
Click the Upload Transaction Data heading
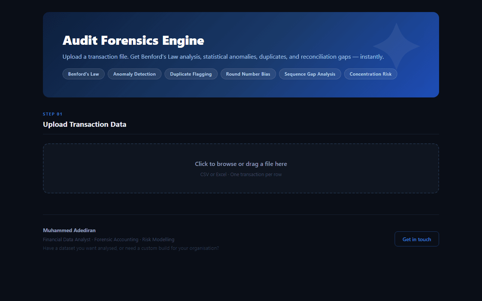tap(85, 125)
